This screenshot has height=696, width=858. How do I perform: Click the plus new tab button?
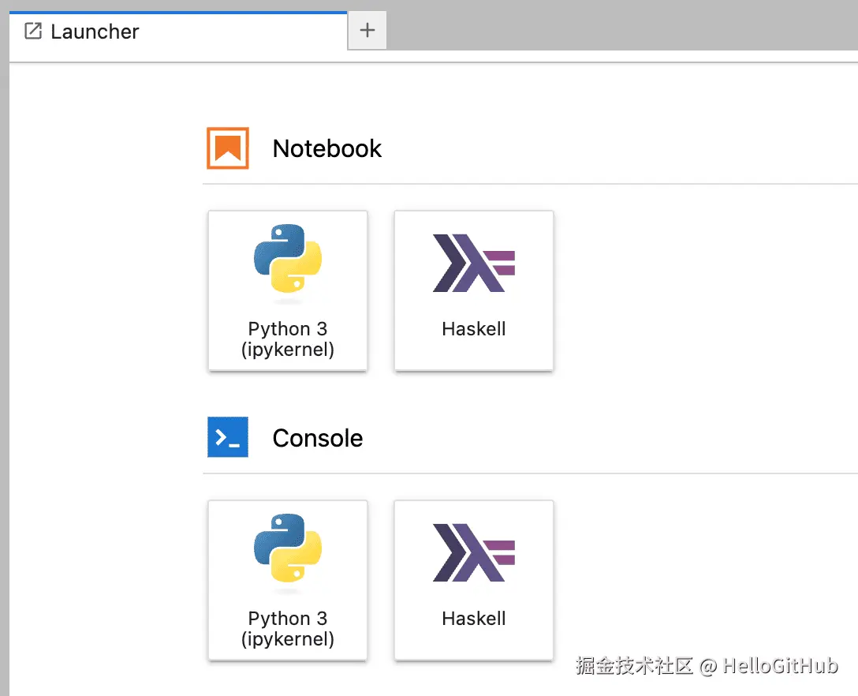pyautogui.click(x=367, y=30)
